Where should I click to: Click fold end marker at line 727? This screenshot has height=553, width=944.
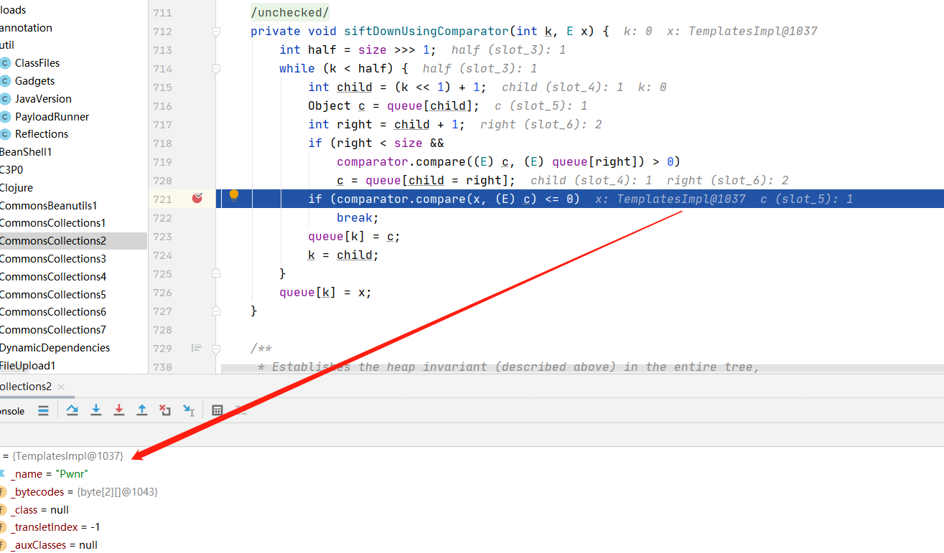pos(215,311)
